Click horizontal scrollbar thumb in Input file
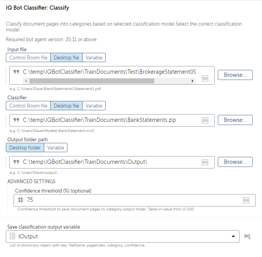The height and width of the screenshot is (257, 262). [x=92, y=81]
